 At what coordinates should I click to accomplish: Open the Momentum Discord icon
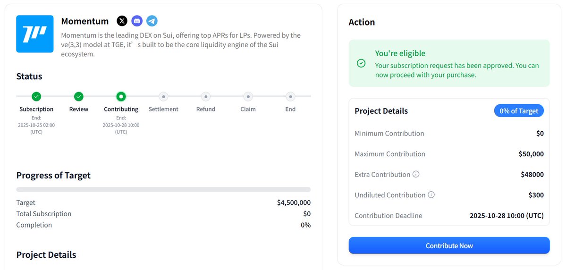137,21
